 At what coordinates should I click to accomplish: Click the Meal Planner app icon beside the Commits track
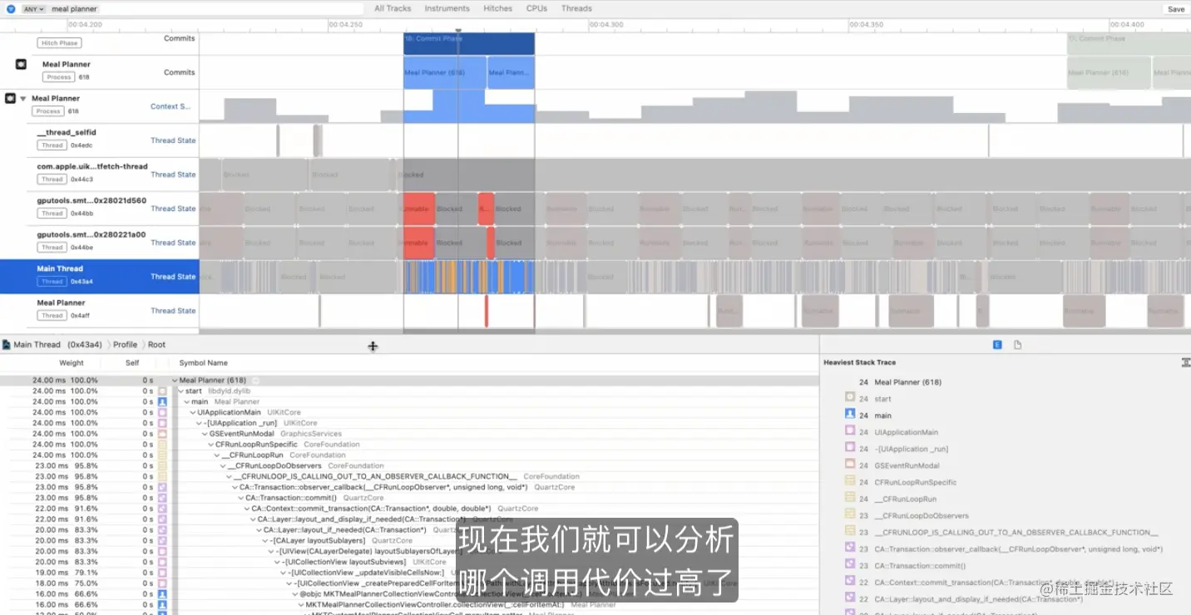tap(20, 62)
